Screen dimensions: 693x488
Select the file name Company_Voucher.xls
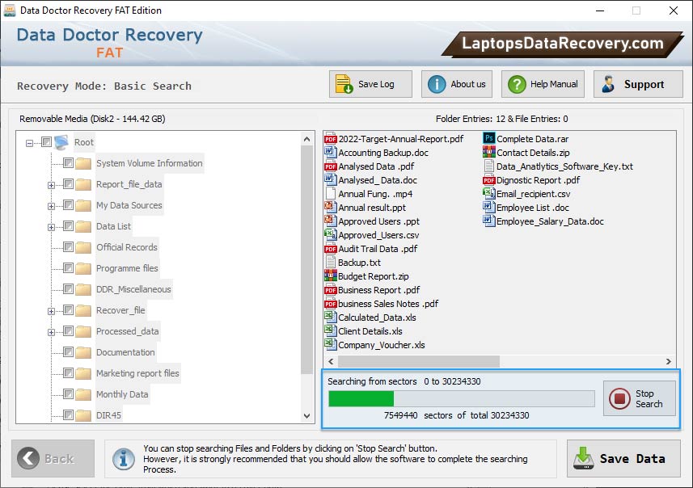[x=382, y=345]
